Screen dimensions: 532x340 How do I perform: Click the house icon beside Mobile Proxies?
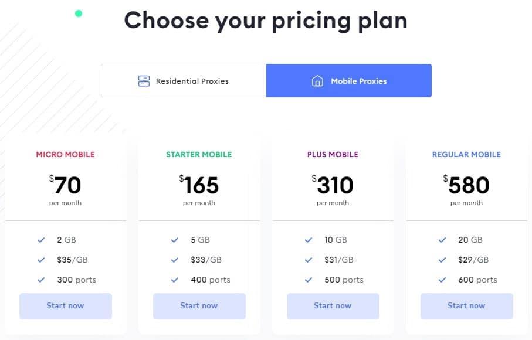point(317,81)
